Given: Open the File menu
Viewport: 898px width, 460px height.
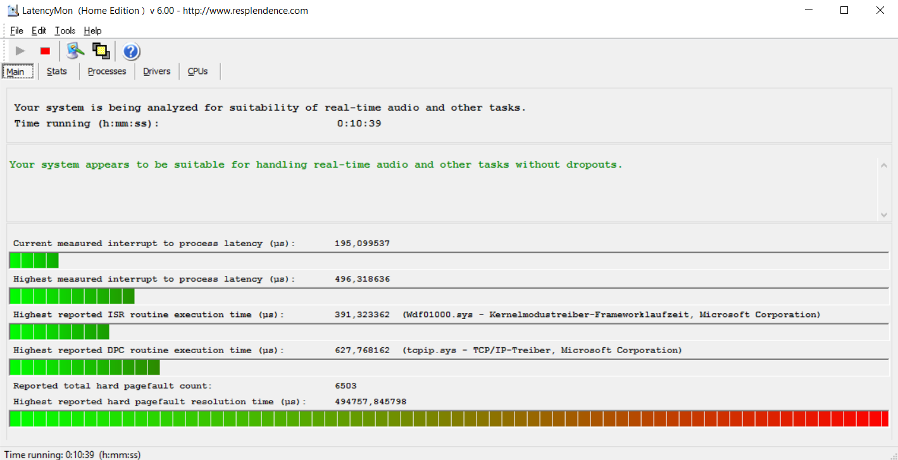Looking at the screenshot, I should [16, 30].
